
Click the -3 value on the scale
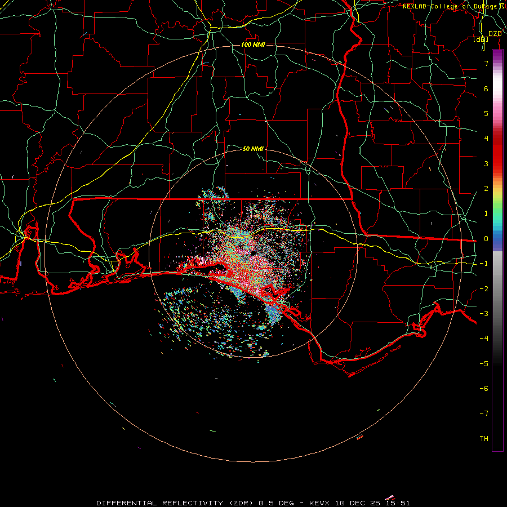(484, 314)
